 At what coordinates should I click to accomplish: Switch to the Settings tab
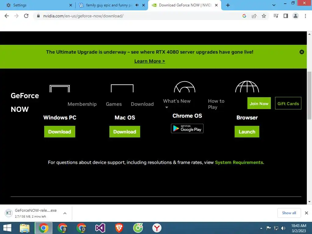[x=38, y=5]
